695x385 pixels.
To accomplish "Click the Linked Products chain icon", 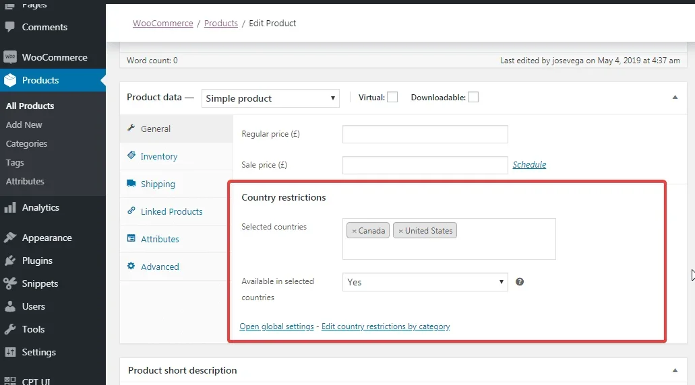I will pos(131,211).
